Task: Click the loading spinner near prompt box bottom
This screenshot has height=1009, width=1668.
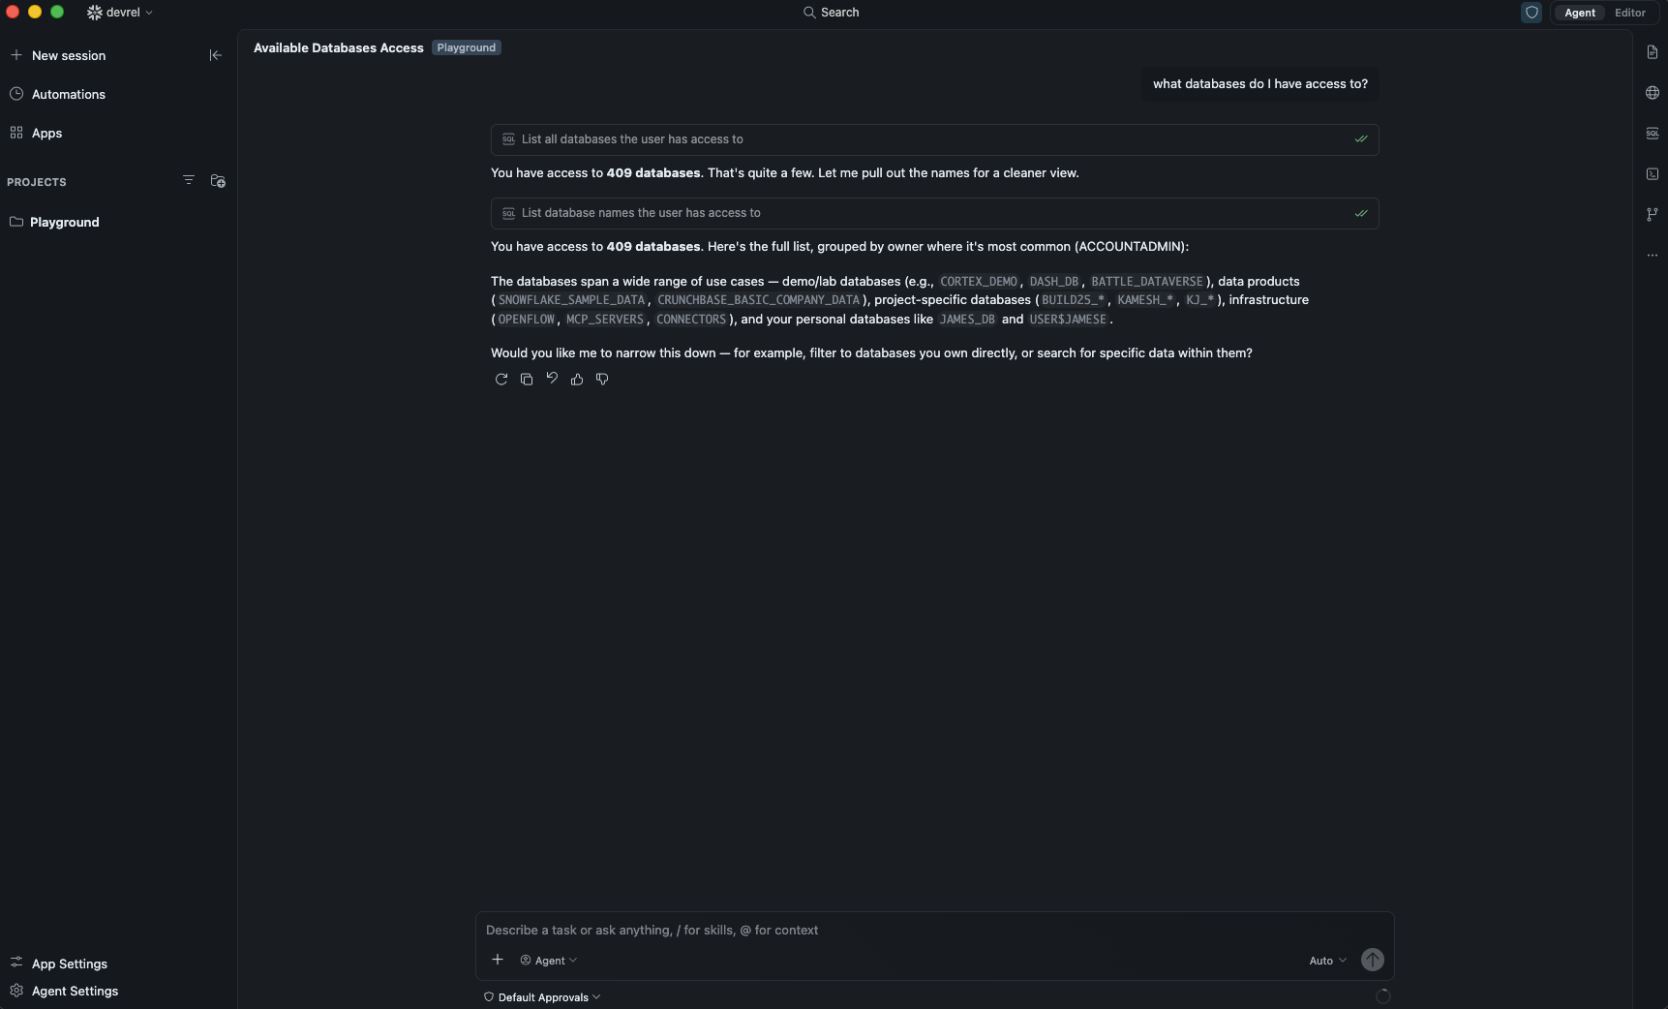Action: pyautogui.click(x=1383, y=996)
